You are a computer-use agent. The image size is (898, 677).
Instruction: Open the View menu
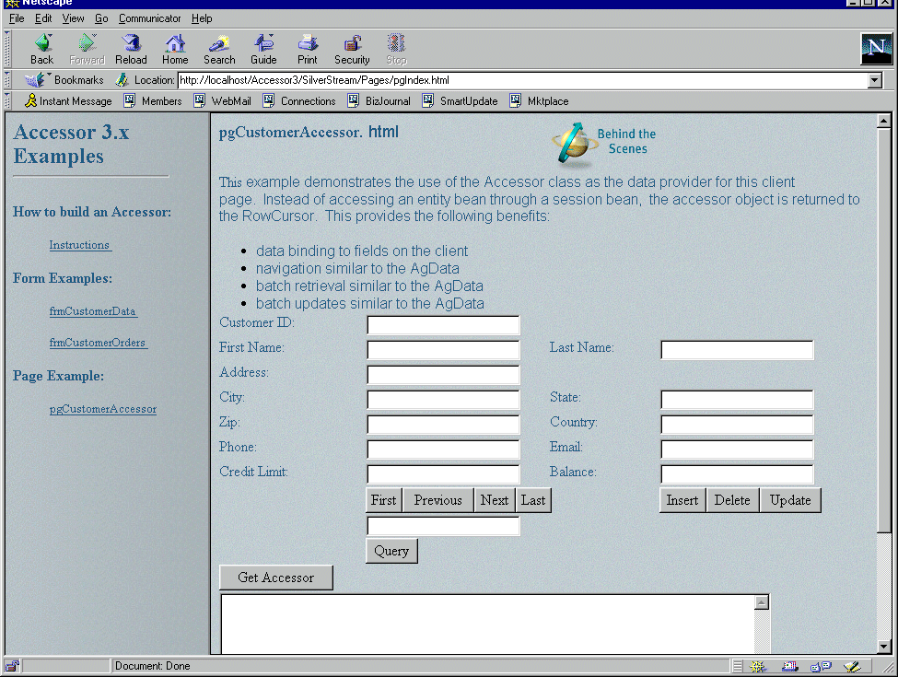coord(74,18)
